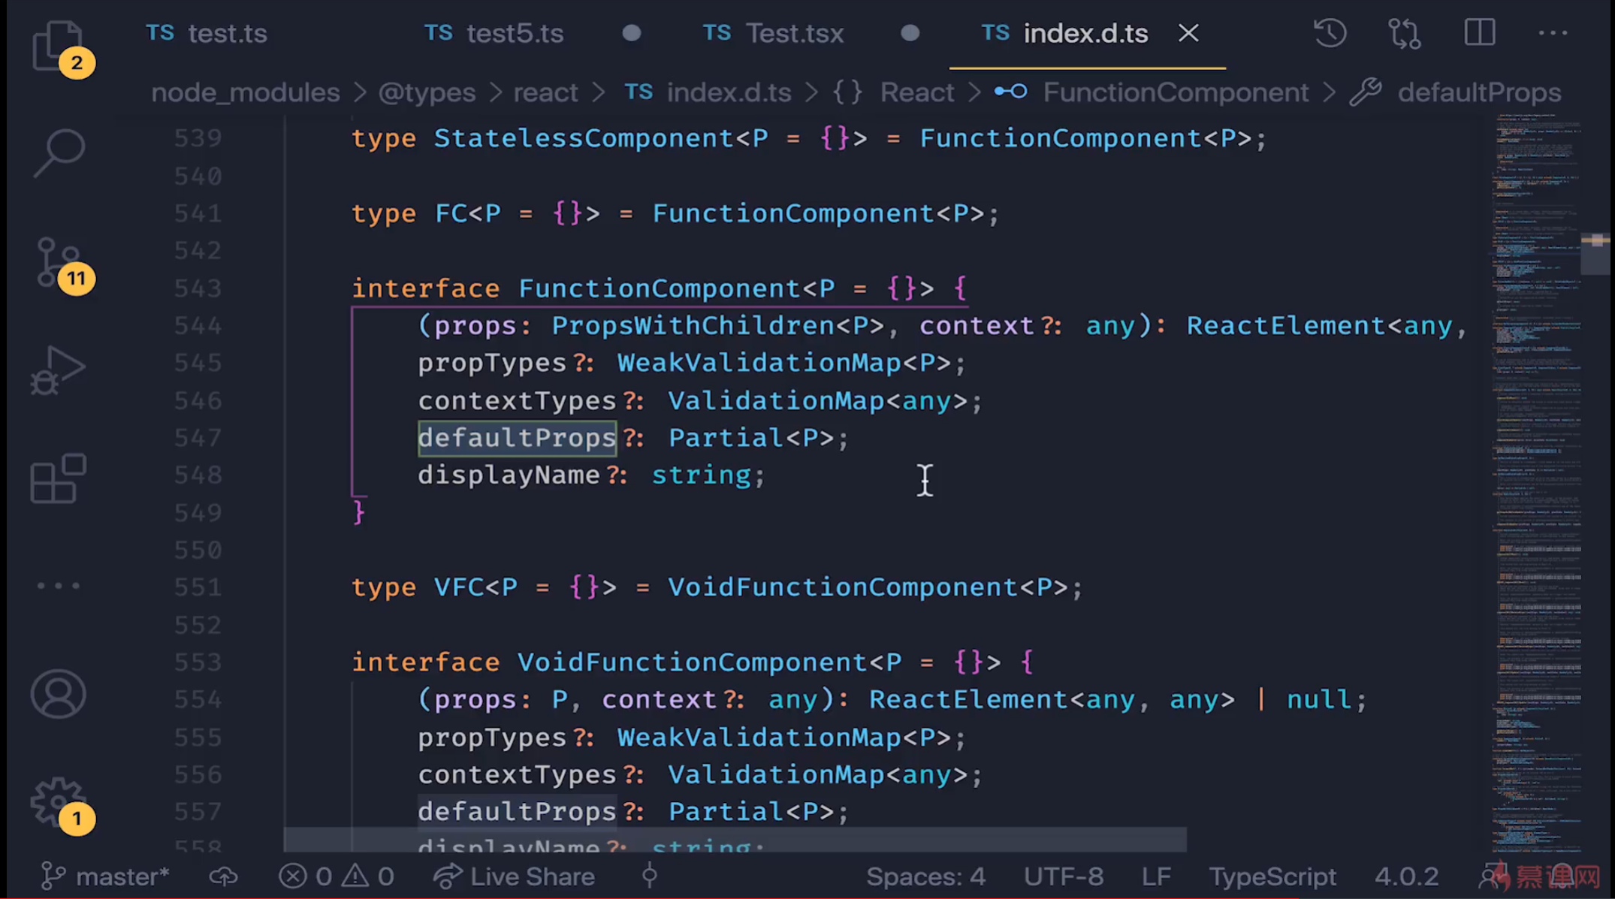Split the editor to the right
1615x899 pixels.
coord(1479,33)
